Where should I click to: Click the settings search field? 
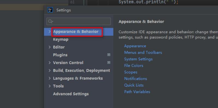click(79, 21)
